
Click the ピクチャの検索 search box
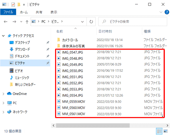(133, 22)
